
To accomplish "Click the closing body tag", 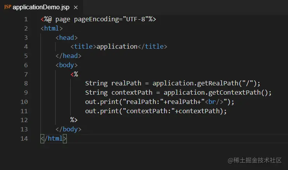I will click(68, 129).
